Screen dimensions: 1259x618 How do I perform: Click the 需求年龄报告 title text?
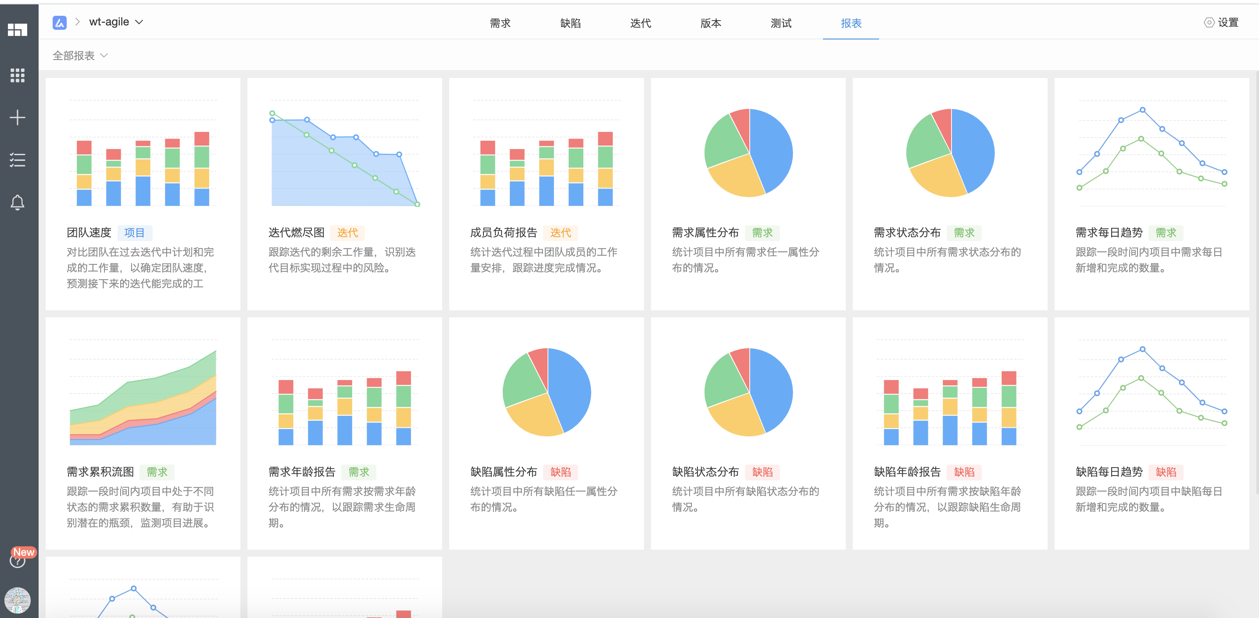click(302, 472)
